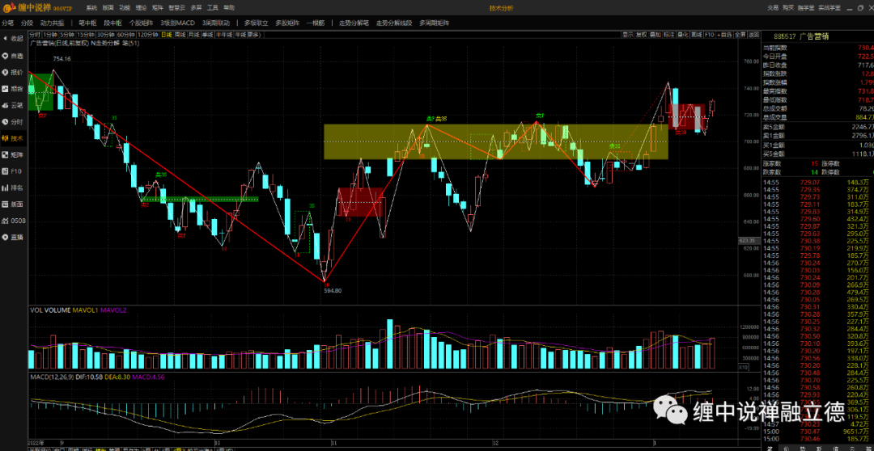Open the 版面 menu in the menu bar
Viewport: 874px width, 451px height.
click(x=108, y=8)
